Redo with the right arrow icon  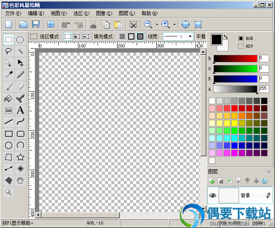coord(78,24)
